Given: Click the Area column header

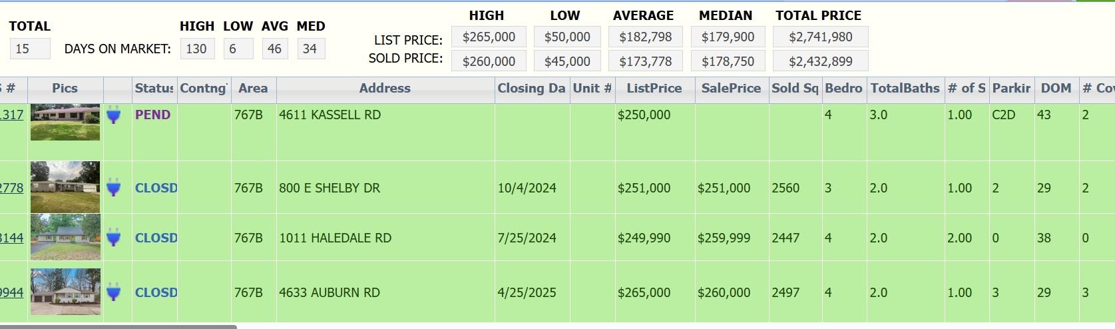Looking at the screenshot, I should (x=254, y=89).
